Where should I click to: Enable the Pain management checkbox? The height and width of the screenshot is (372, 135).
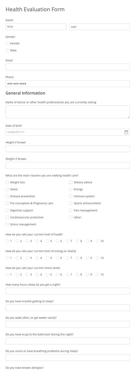coord(71,210)
